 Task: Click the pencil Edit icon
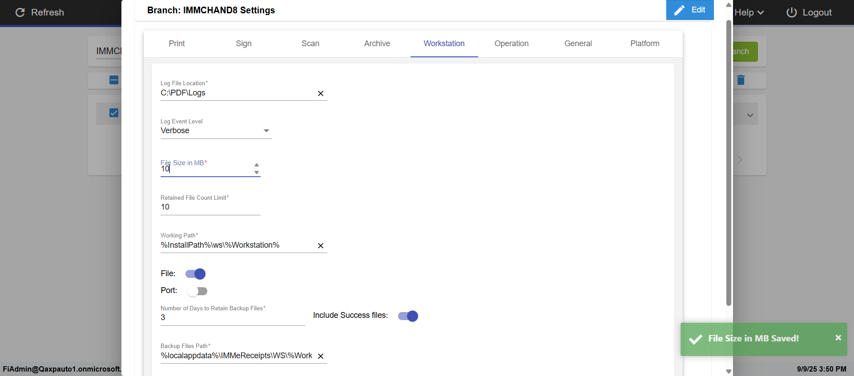pyautogui.click(x=679, y=10)
